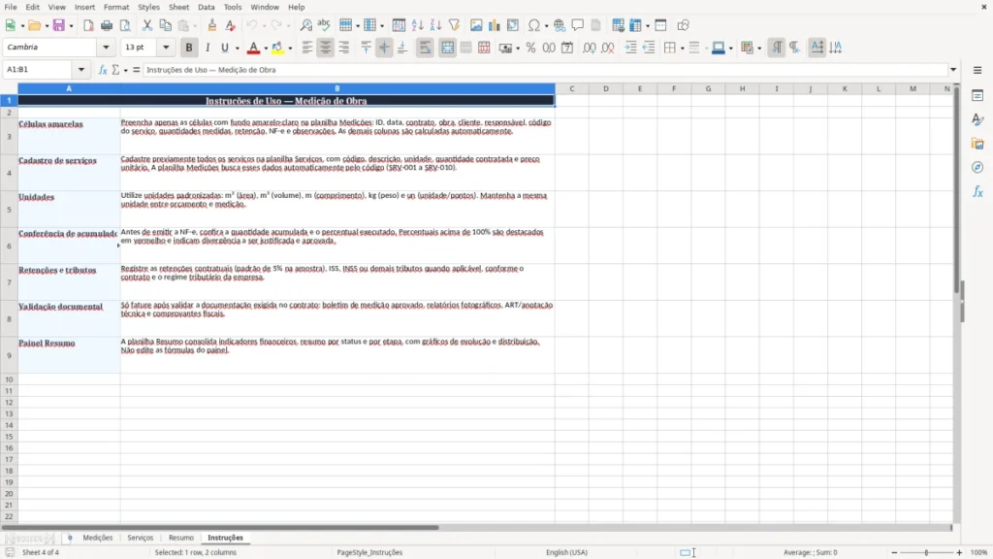Open sidebar Navigator compass
Screen dimensions: 993x559
977,167
